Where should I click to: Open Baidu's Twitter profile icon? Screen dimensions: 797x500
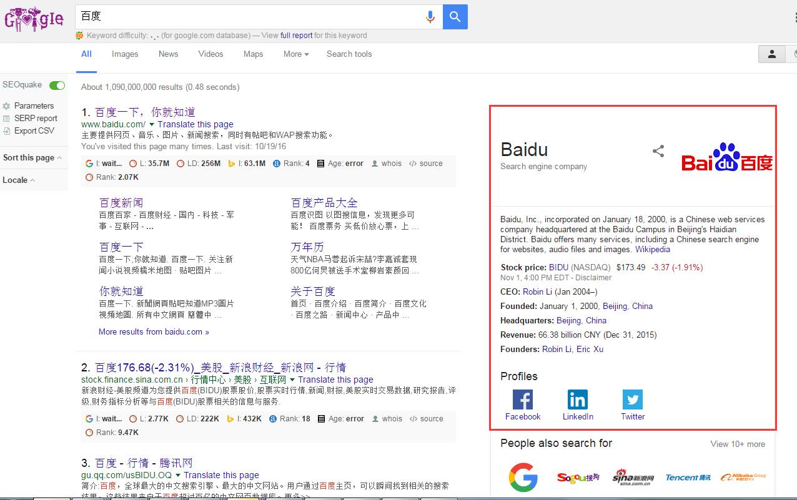(x=633, y=400)
